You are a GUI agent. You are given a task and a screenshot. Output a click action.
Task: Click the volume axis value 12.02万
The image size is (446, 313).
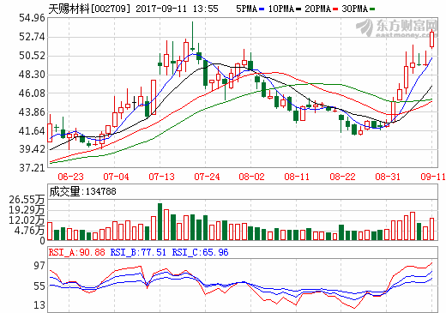(27, 220)
